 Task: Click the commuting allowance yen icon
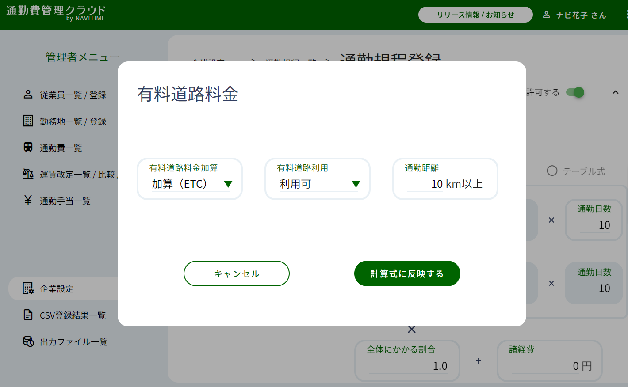coord(28,201)
